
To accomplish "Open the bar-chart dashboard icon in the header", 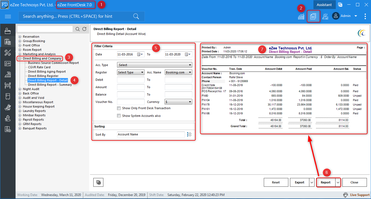I will click(301, 16).
